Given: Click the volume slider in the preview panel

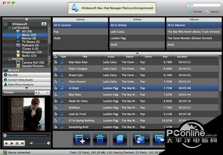Looking at the screenshot, I should tap(42, 144).
